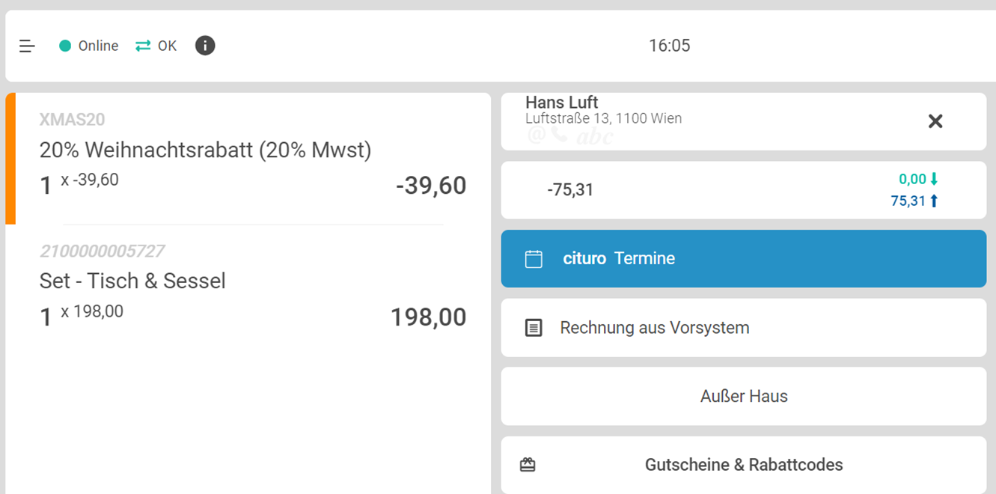Click the -75,31 balance amount
This screenshot has width=996, height=494.
[570, 190]
